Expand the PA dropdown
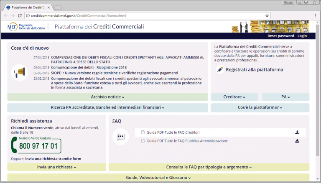321x183 pixels. coord(285,97)
